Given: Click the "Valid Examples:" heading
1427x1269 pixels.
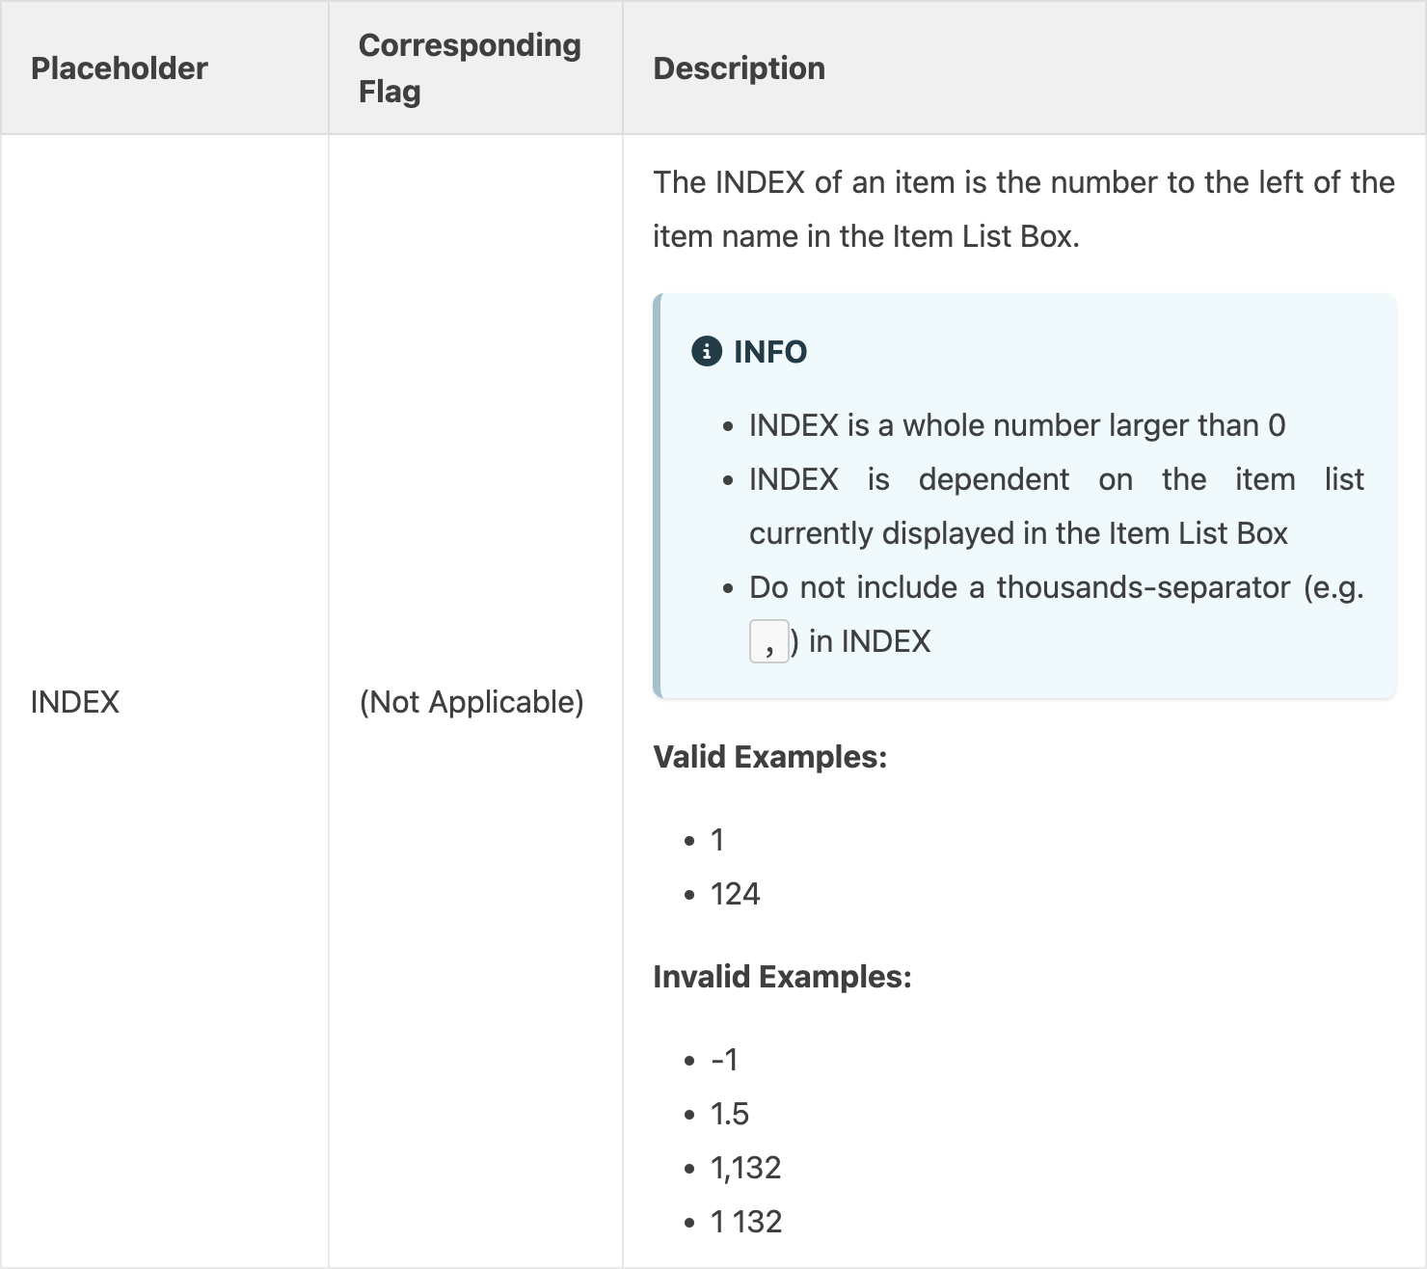Looking at the screenshot, I should coord(769,757).
